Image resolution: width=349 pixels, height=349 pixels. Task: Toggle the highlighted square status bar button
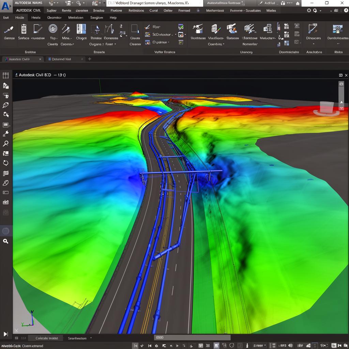[216, 346]
